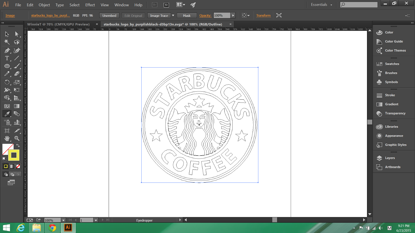Select the Selection tool (black arrow)
415x233 pixels.
7,34
